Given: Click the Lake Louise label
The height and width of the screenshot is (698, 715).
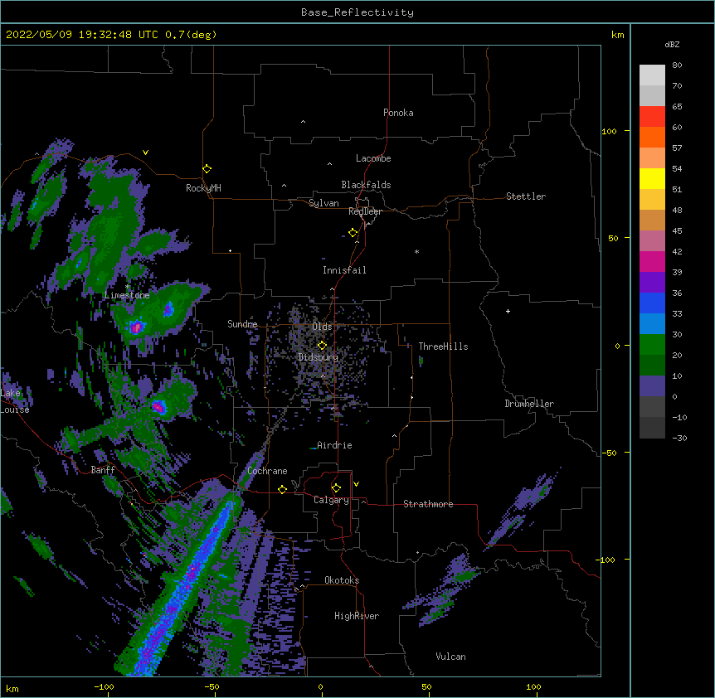Looking at the screenshot, I should pos(15,401).
